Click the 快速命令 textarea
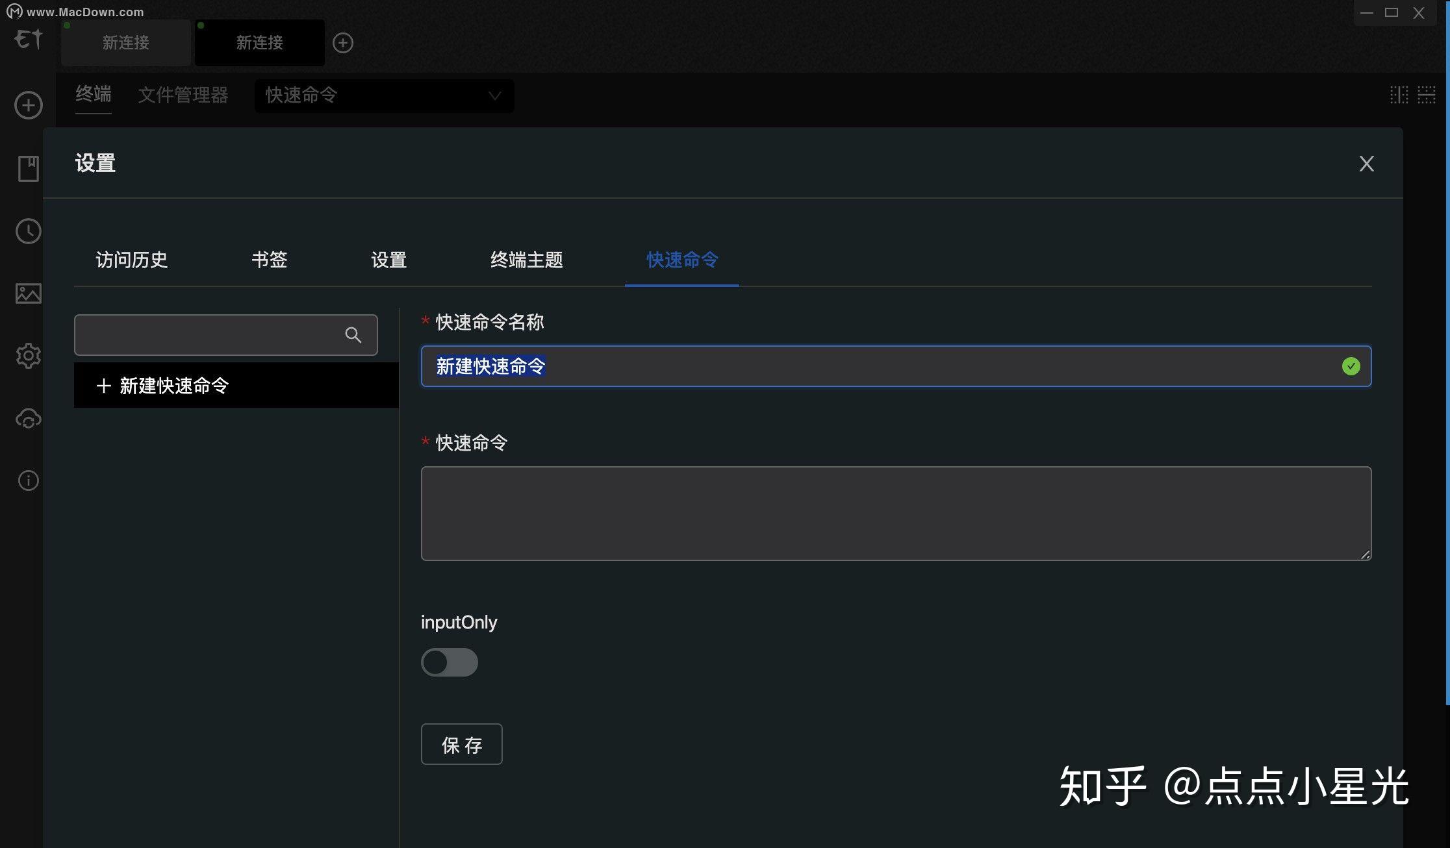This screenshot has height=848, width=1450. 897,514
